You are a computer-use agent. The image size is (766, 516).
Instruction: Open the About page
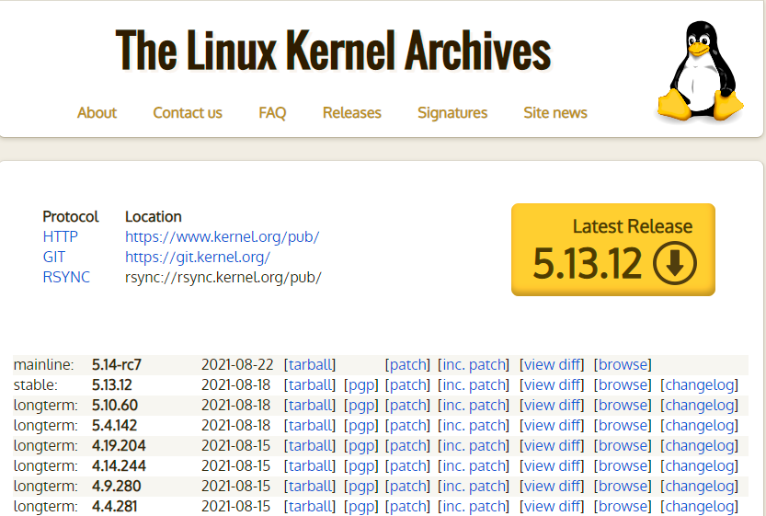[97, 113]
